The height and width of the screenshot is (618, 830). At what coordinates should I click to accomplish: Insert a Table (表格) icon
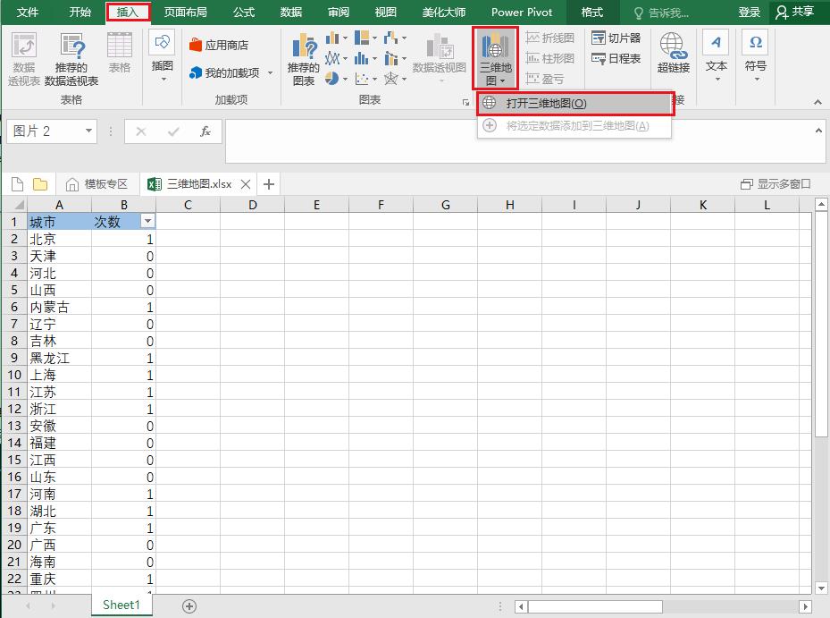tap(120, 53)
